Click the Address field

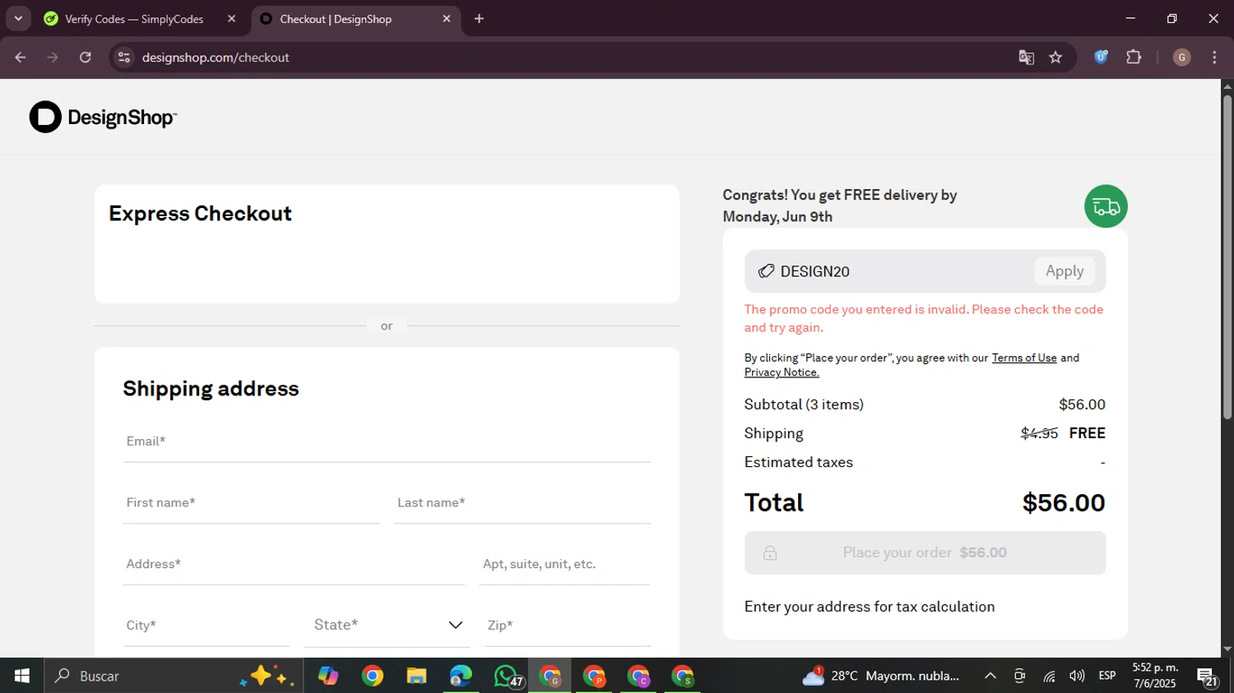tap(294, 565)
